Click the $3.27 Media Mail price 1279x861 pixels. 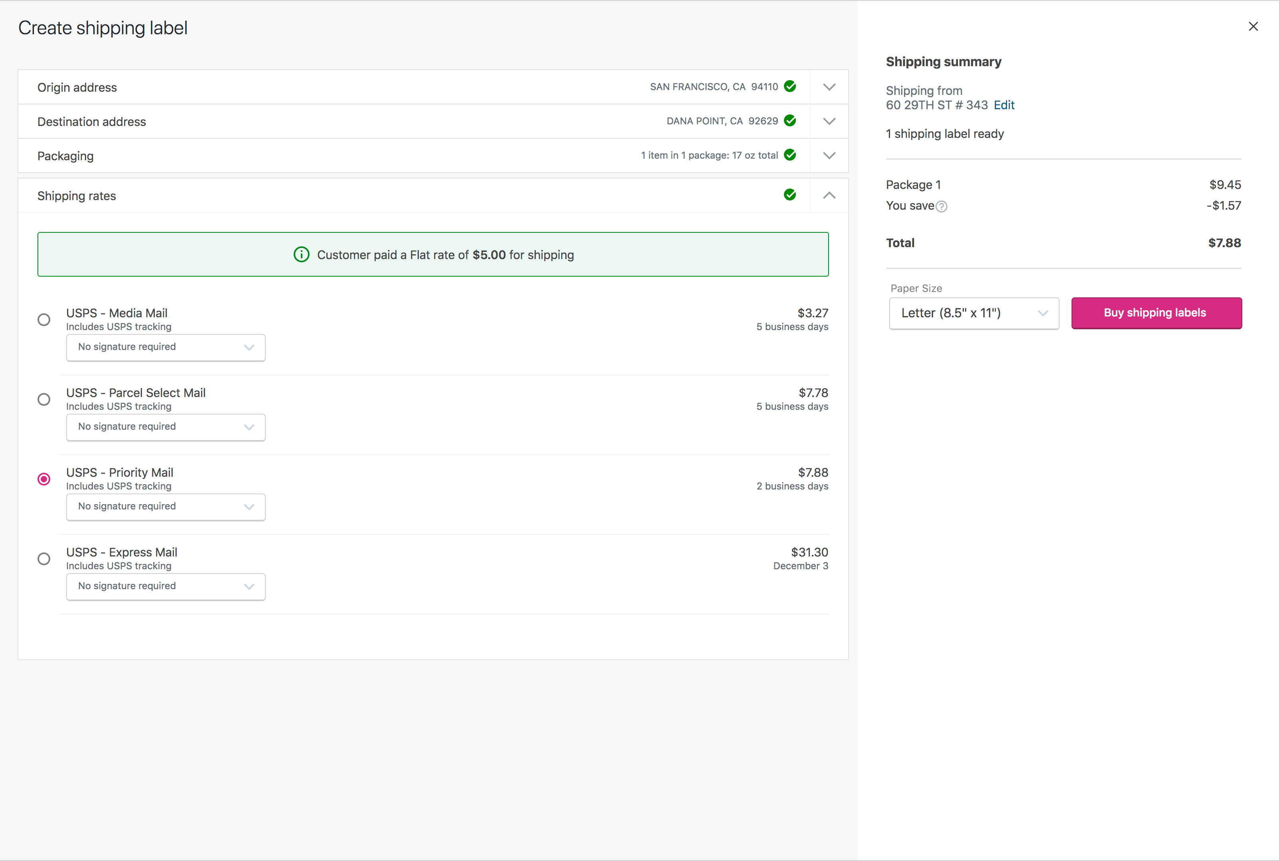coord(813,313)
